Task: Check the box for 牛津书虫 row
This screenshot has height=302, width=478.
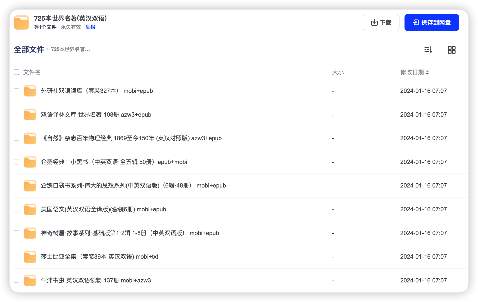Action: click(16, 280)
